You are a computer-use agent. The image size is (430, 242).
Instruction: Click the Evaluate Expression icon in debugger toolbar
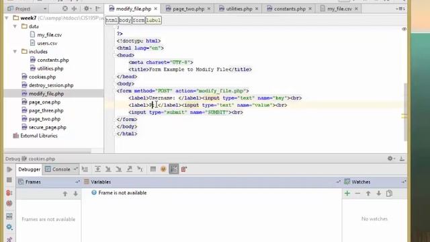153,169
